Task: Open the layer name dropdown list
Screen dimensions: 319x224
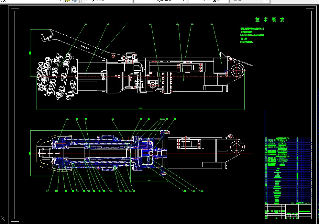Action: tap(31, 1)
